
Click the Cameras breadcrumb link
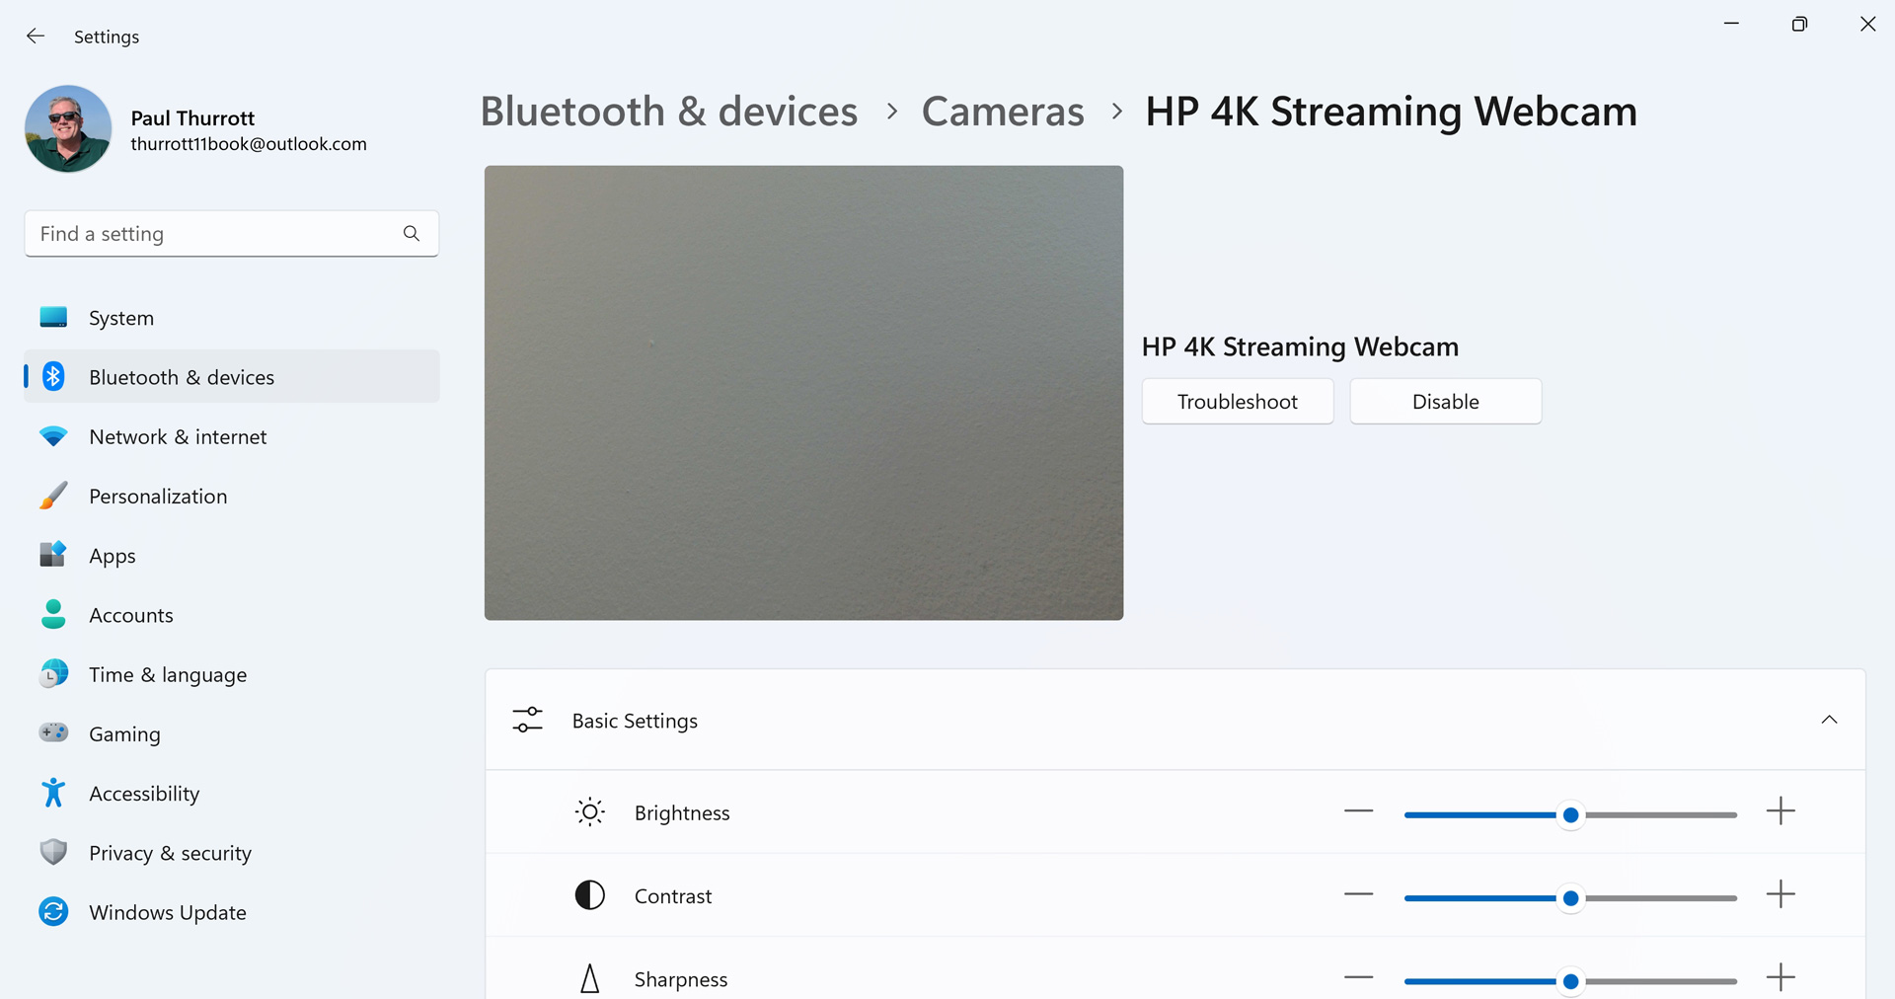click(1003, 112)
